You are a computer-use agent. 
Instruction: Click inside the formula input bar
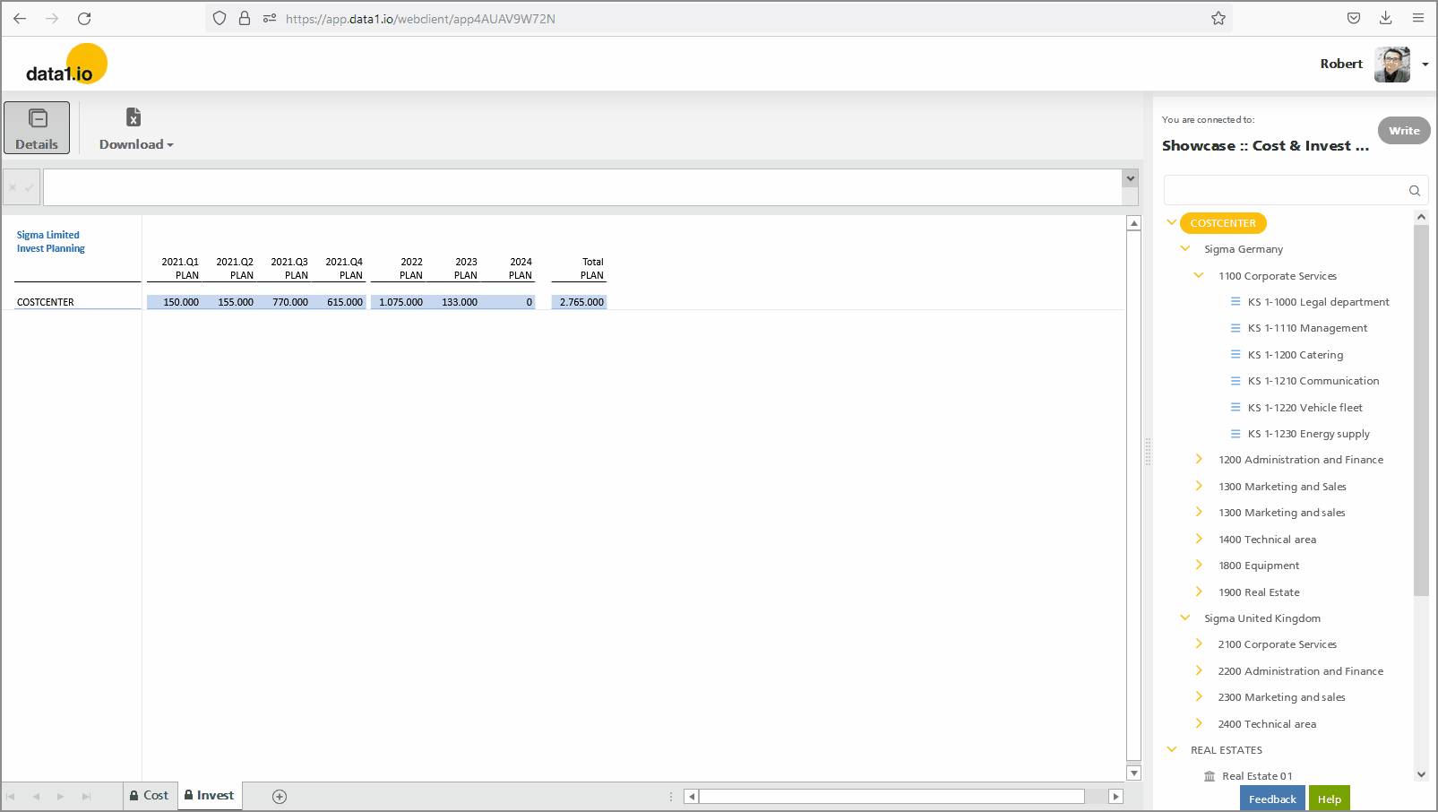point(582,186)
